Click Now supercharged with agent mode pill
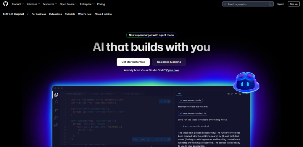 point(151,35)
